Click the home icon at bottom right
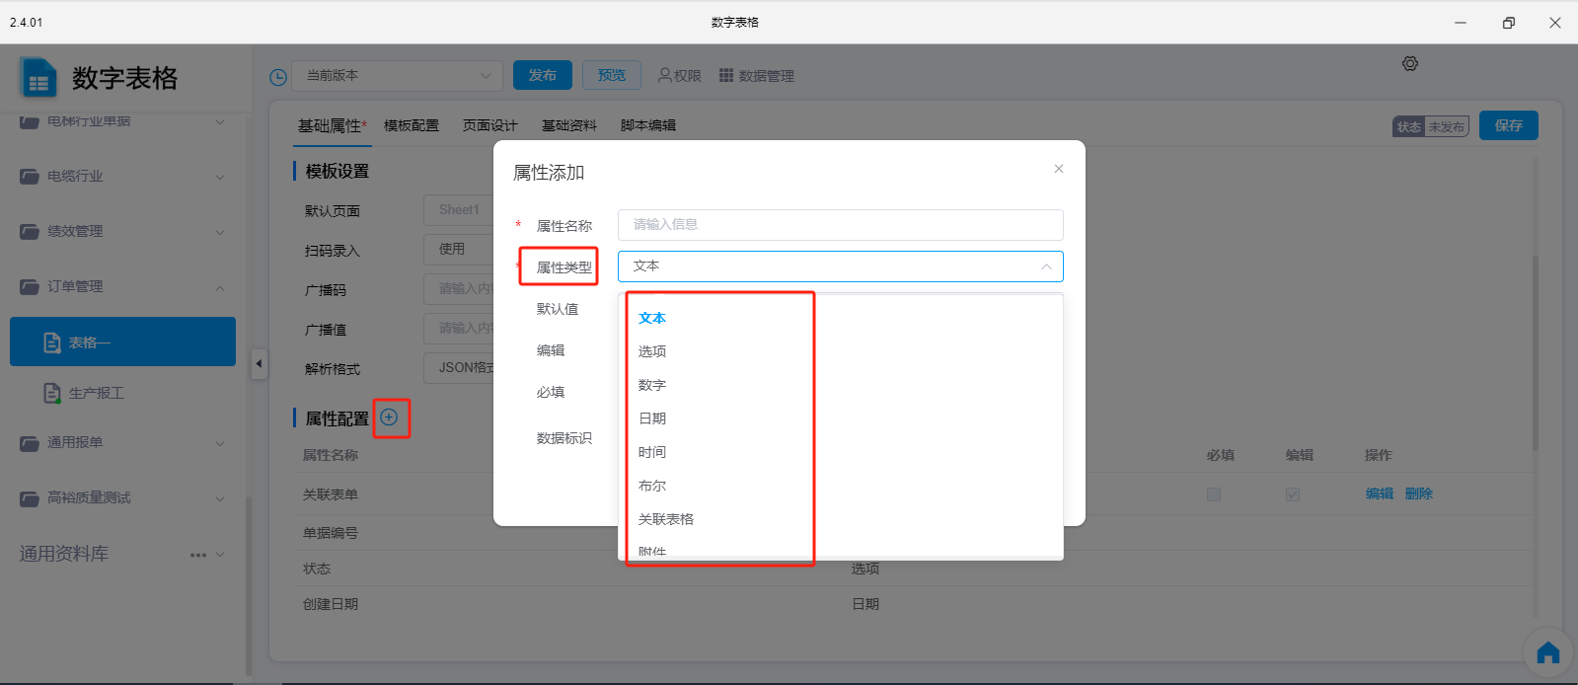The image size is (1578, 685). point(1547,652)
